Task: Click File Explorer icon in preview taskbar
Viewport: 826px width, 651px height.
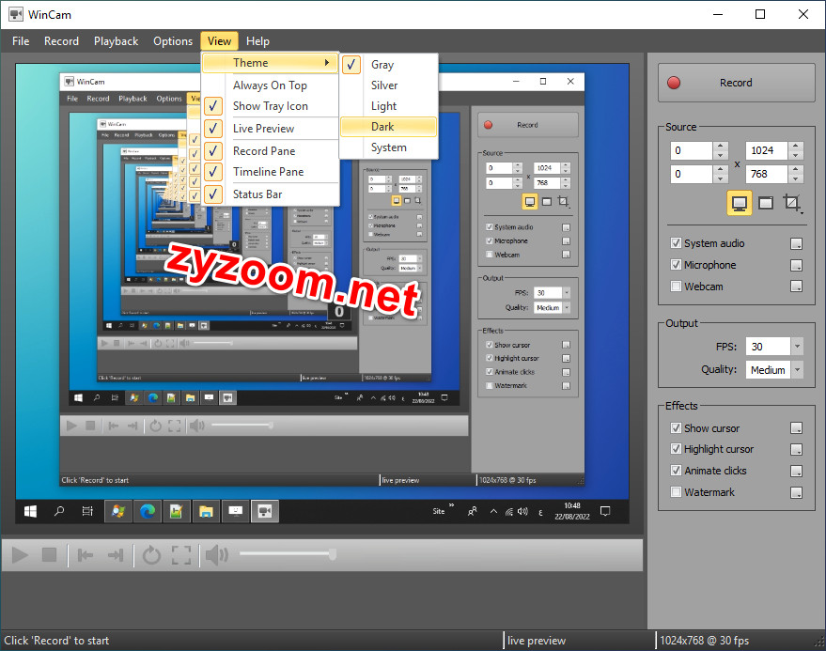Action: pos(206,511)
